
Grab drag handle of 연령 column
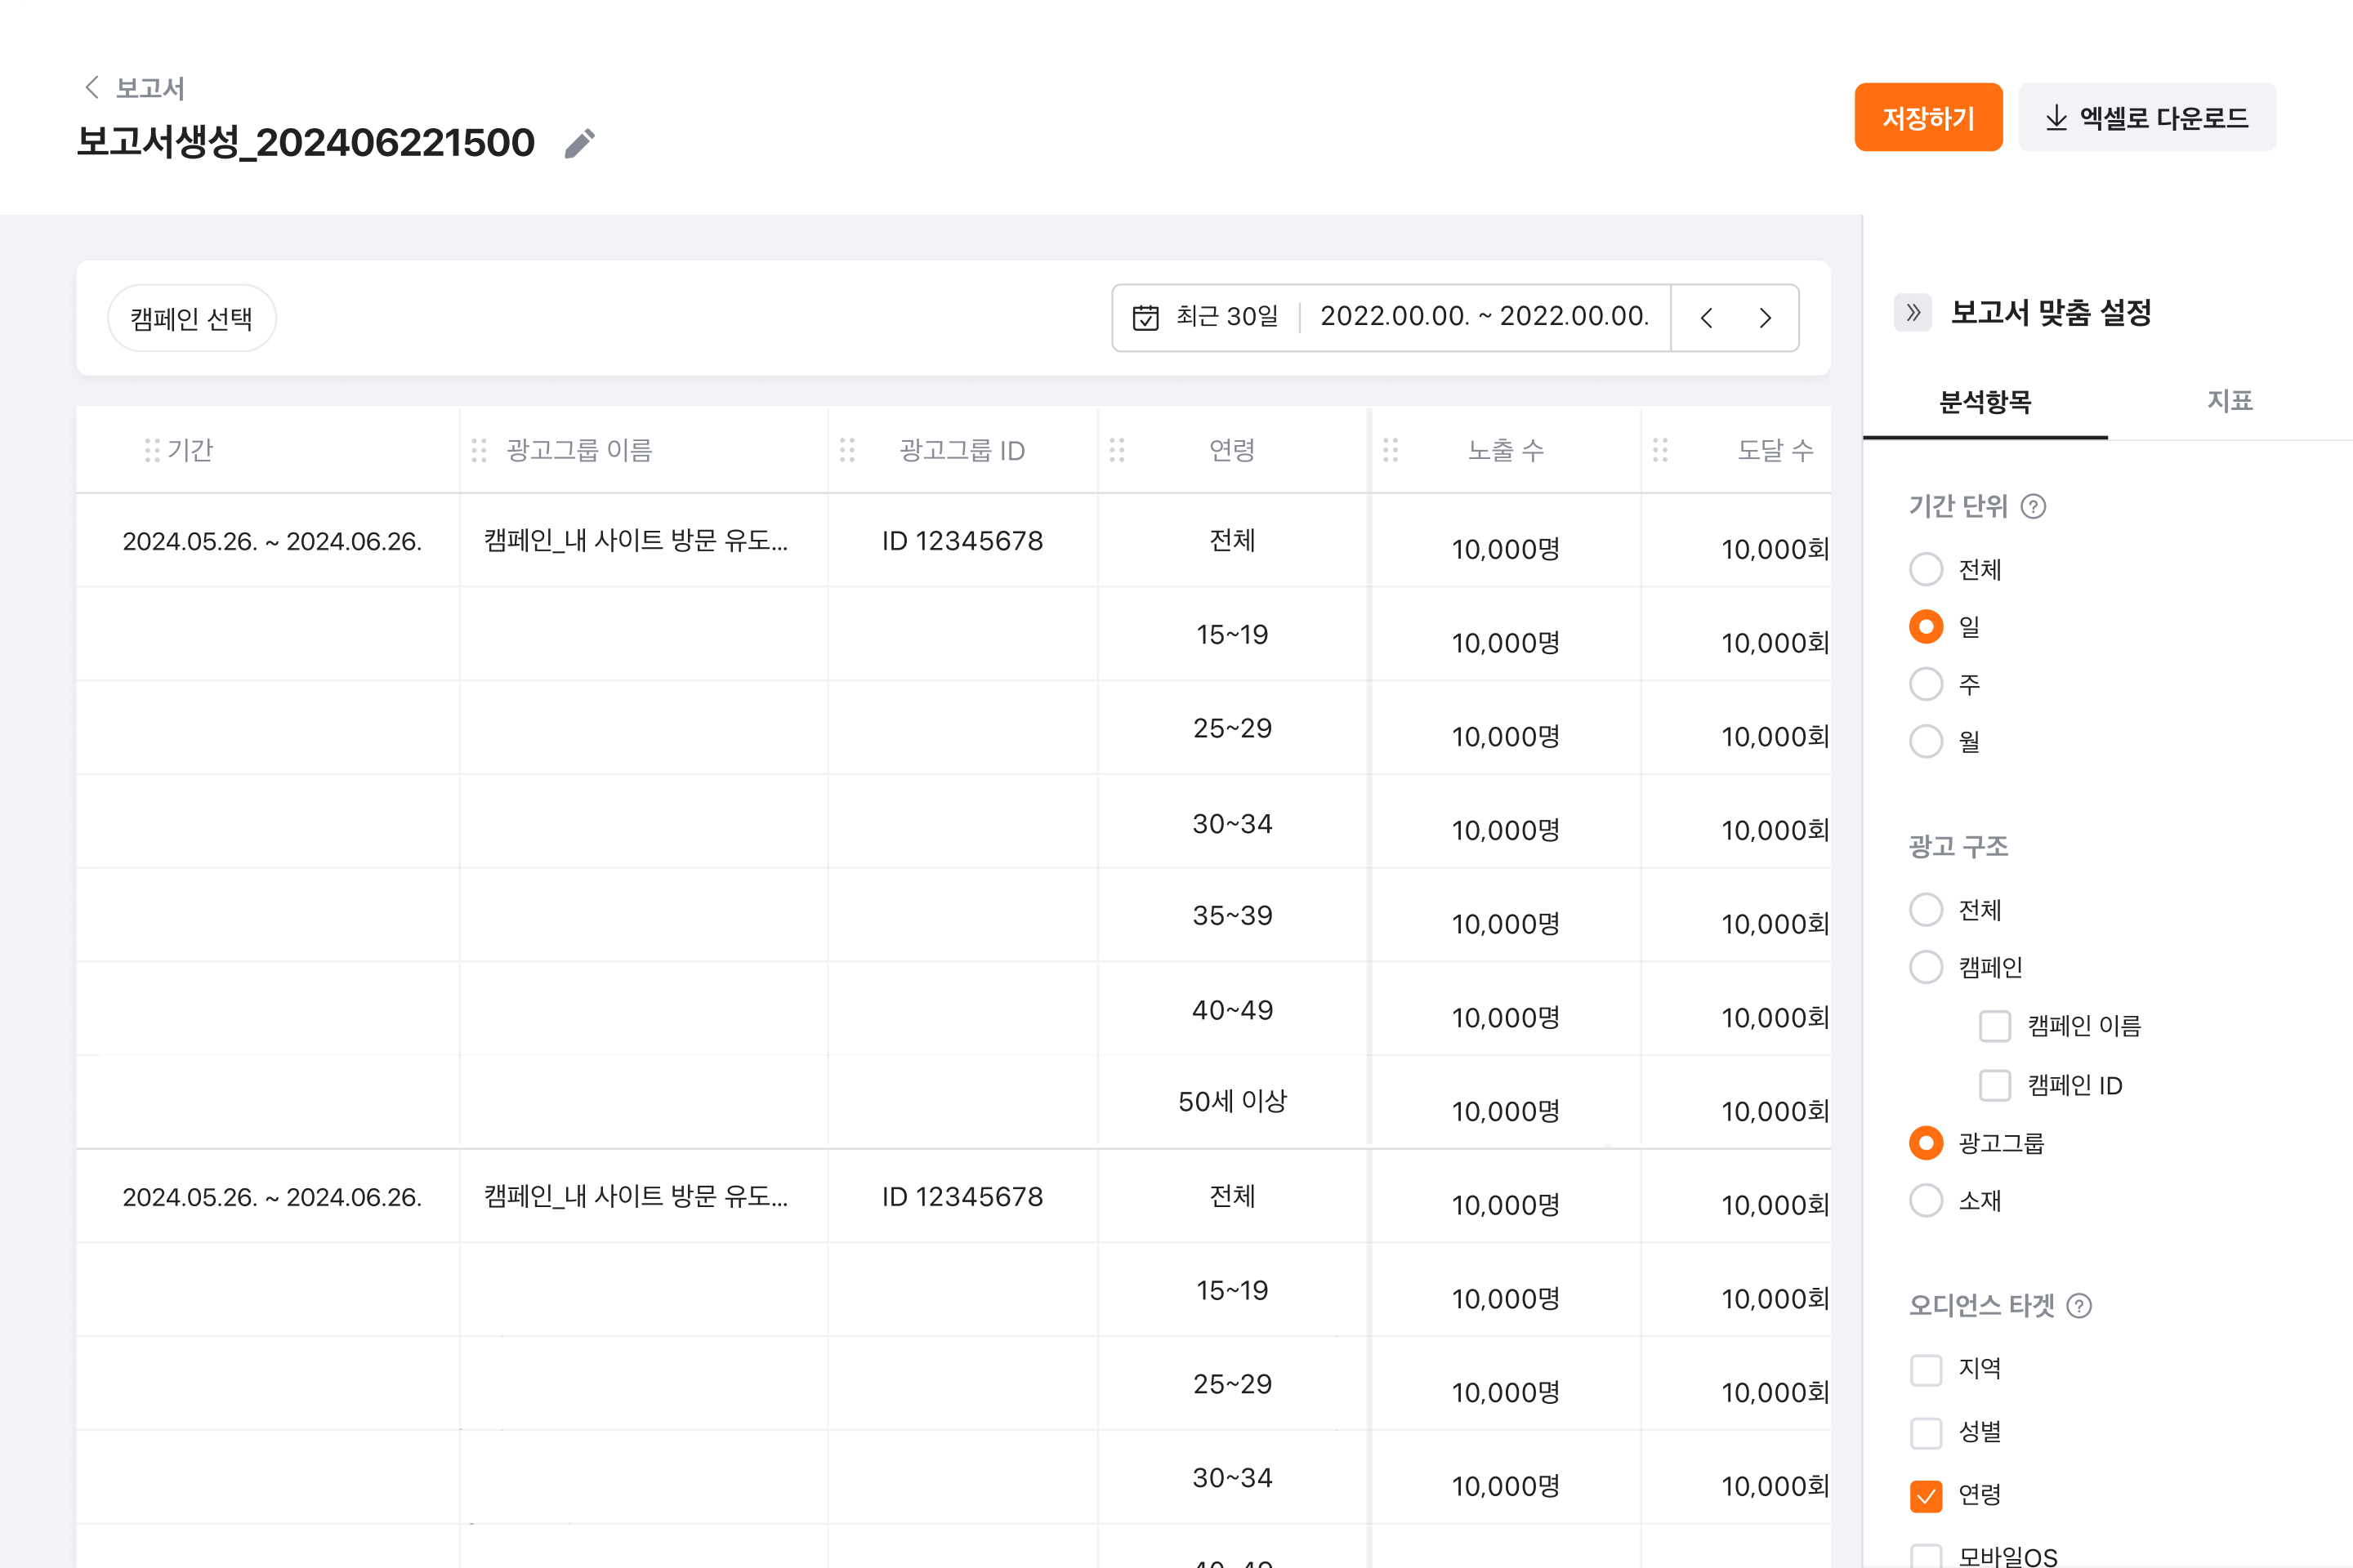pos(1118,451)
